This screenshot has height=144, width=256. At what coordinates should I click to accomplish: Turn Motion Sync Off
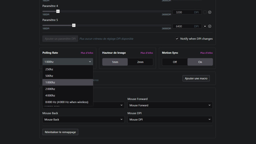coord(175,62)
